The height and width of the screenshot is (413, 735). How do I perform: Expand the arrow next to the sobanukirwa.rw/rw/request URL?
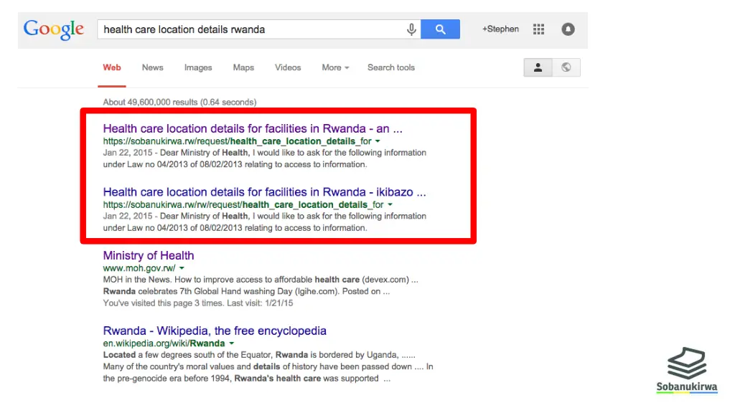[390, 204]
